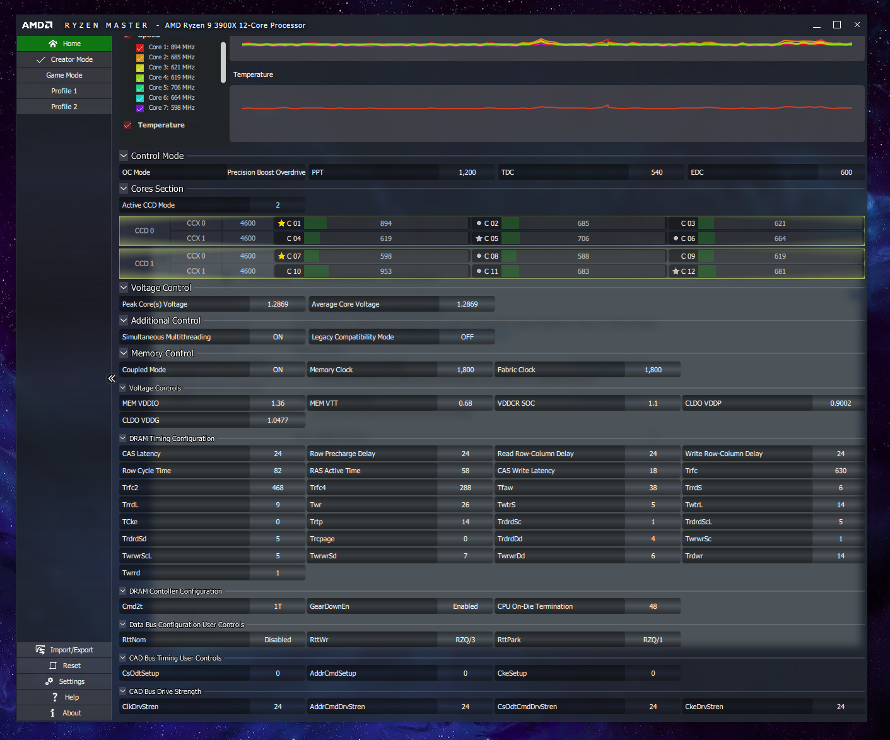Screen dimensions: 890x740
Task: Click the About info icon
Action: pyautogui.click(x=52, y=713)
